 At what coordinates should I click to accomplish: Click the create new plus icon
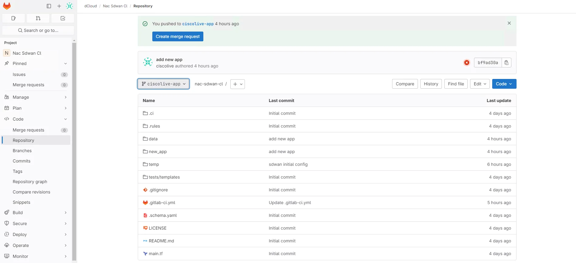(x=59, y=6)
